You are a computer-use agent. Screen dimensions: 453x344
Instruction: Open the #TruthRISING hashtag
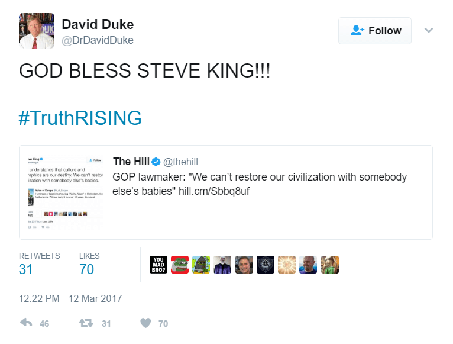(x=80, y=118)
